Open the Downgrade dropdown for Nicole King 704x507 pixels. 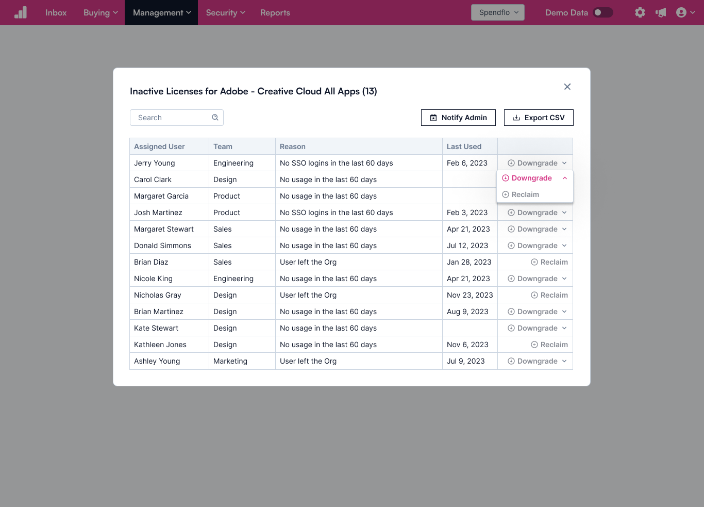(537, 279)
